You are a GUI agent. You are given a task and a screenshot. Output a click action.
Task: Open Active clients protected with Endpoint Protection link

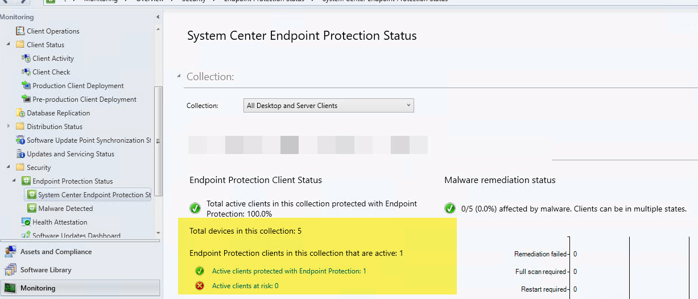[289, 271]
